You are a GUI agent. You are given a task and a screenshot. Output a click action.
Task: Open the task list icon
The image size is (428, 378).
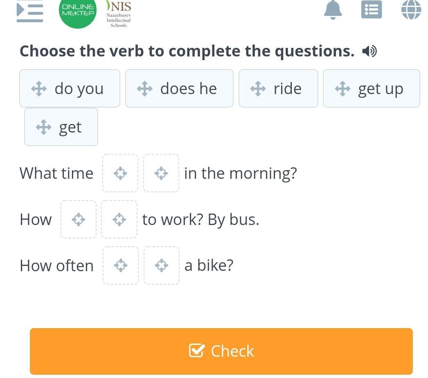click(x=371, y=9)
